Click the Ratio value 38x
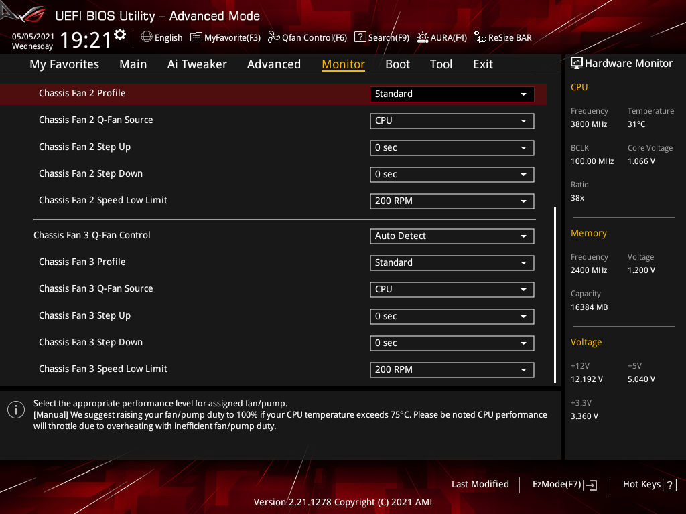 [x=577, y=198]
